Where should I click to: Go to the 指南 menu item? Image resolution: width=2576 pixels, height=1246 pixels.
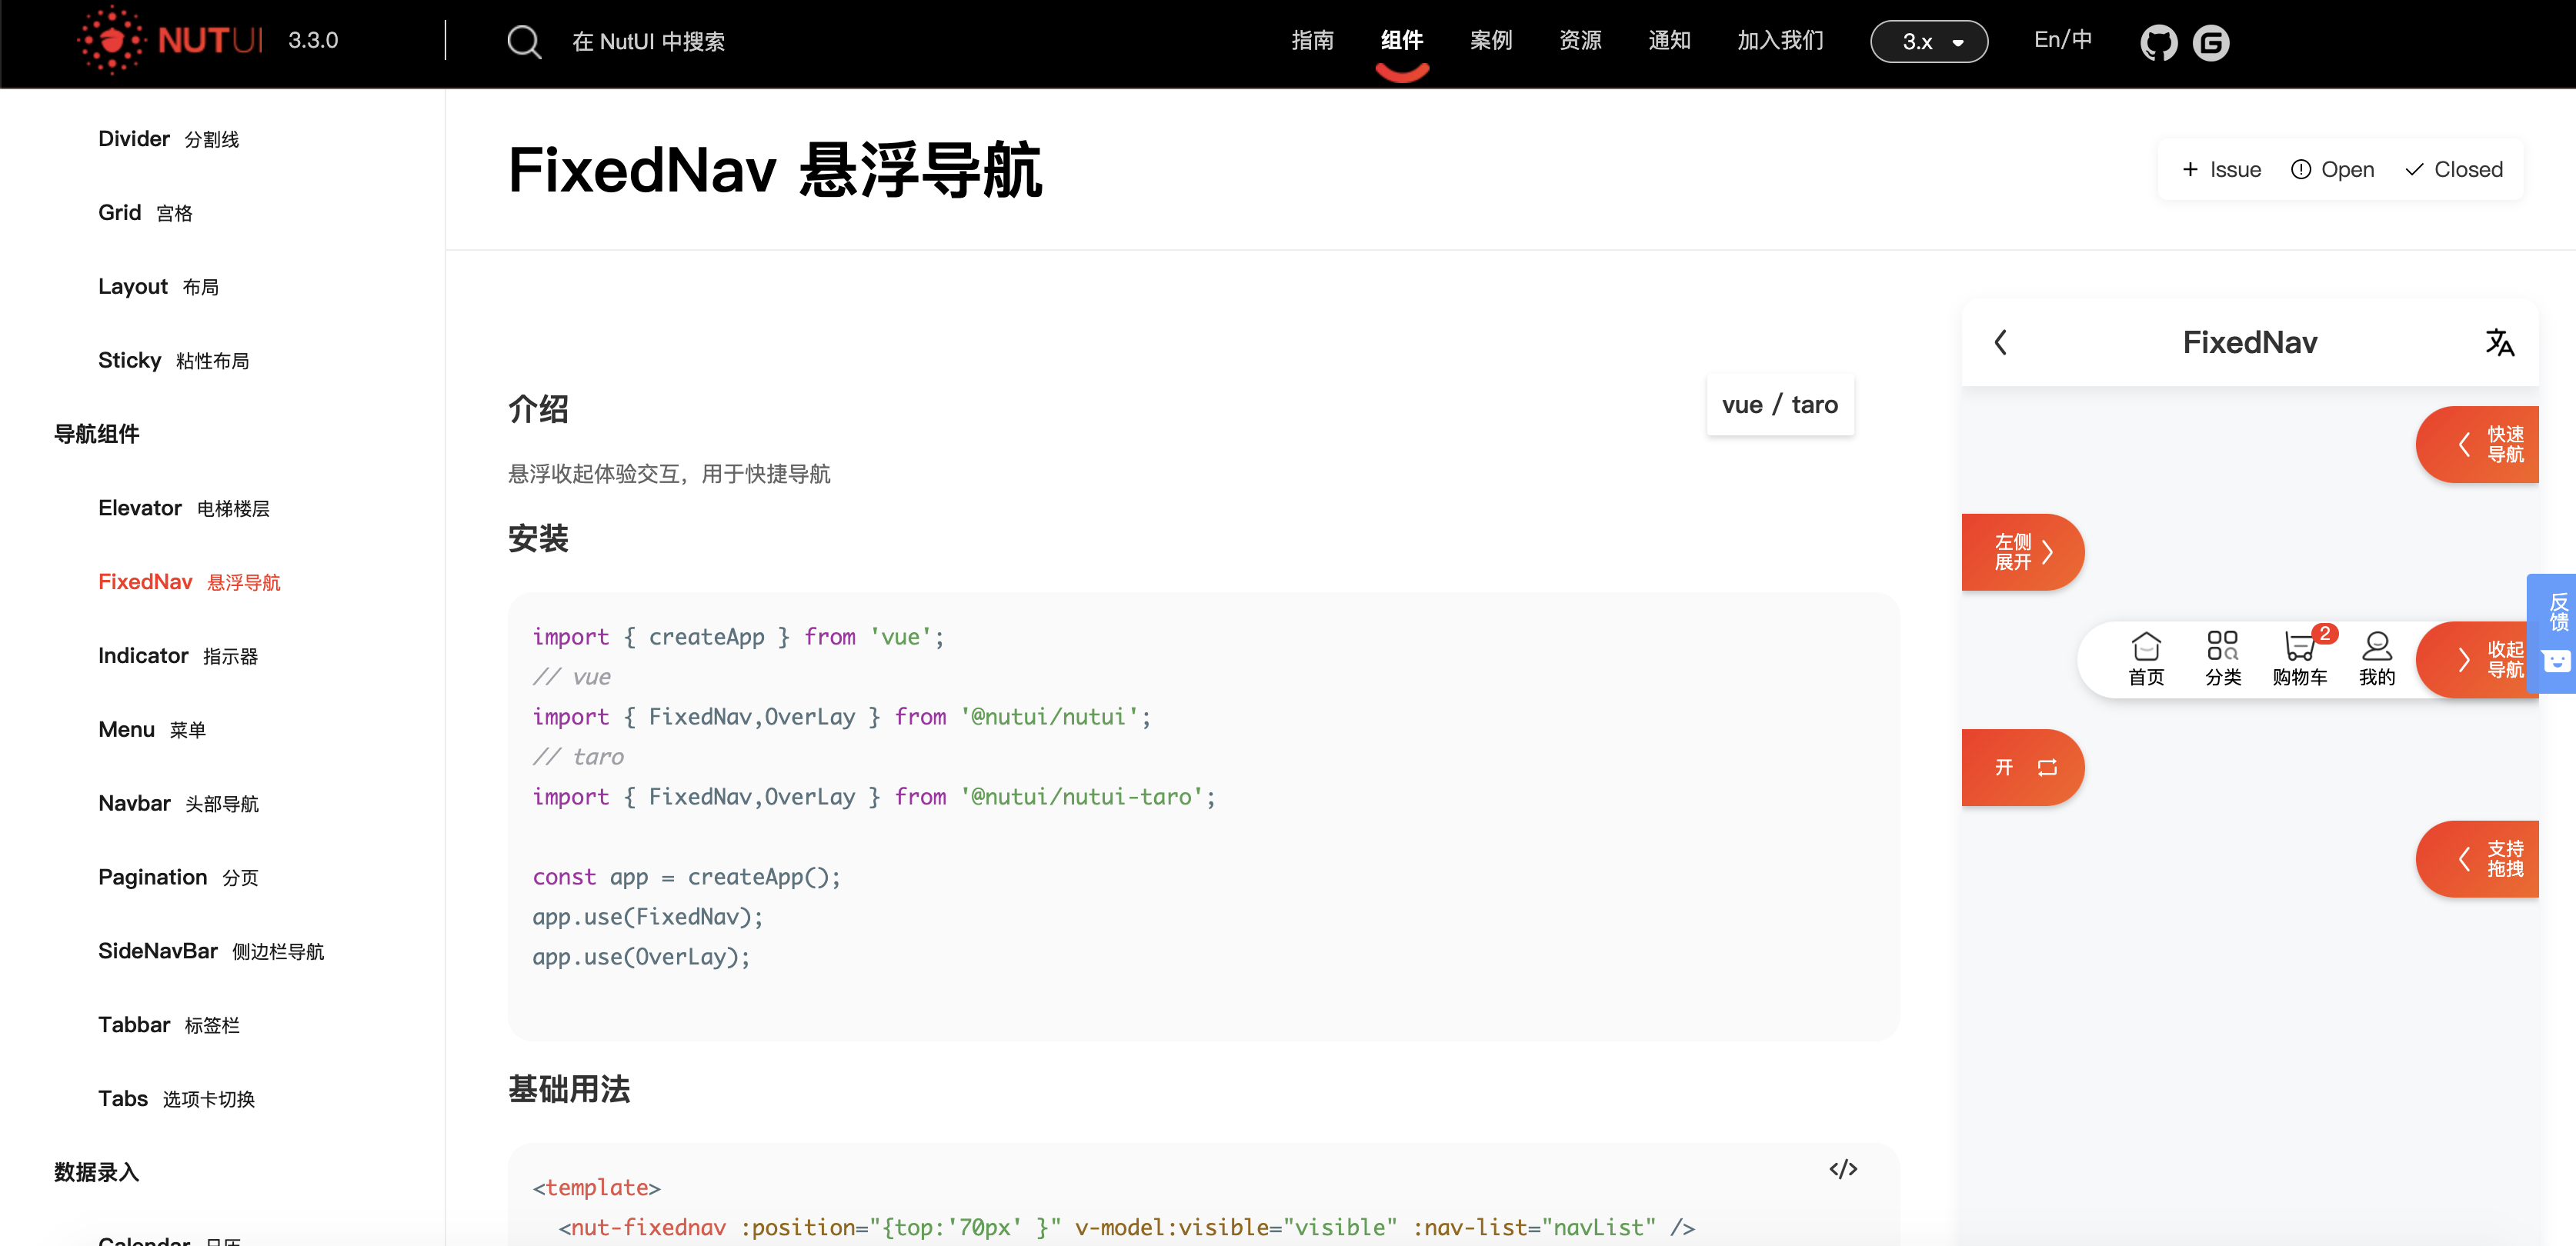pyautogui.click(x=1312, y=41)
